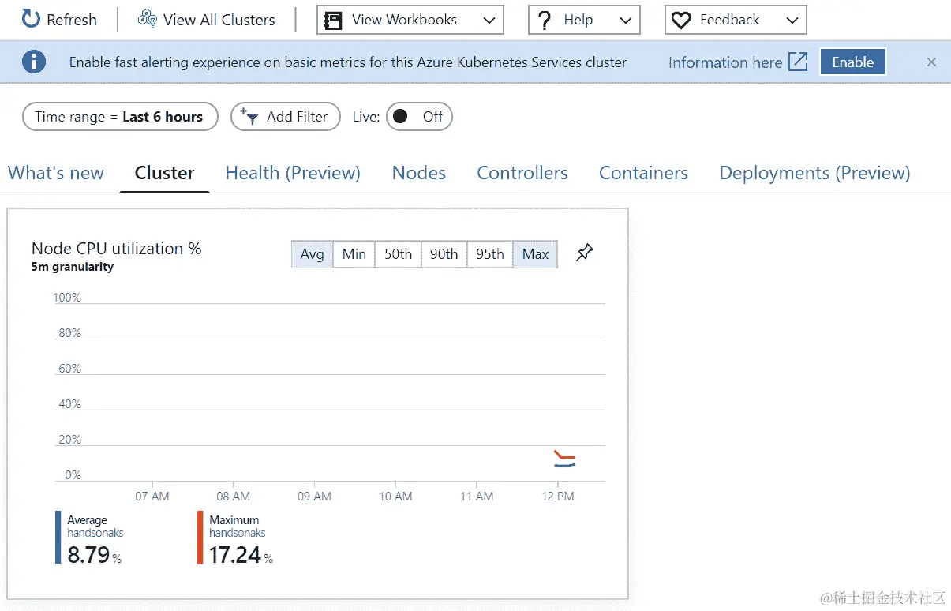Click the 8.79 % average value

95,555
